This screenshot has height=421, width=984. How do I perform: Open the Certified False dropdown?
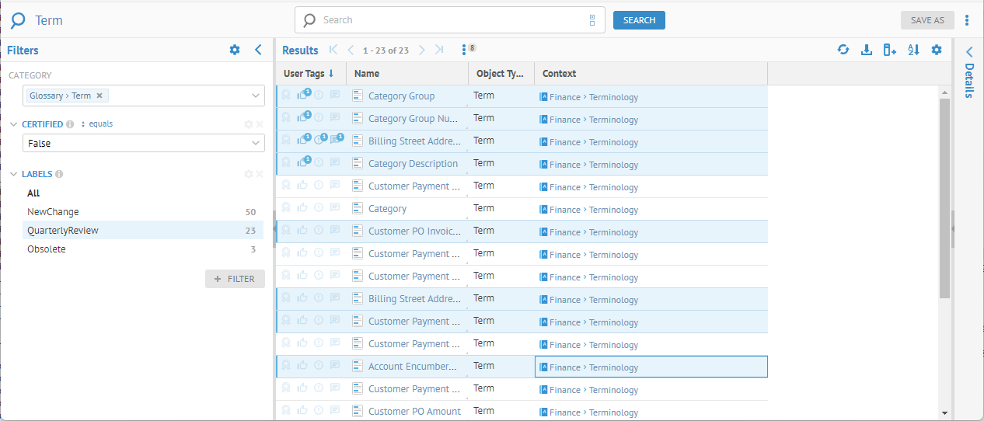click(256, 143)
